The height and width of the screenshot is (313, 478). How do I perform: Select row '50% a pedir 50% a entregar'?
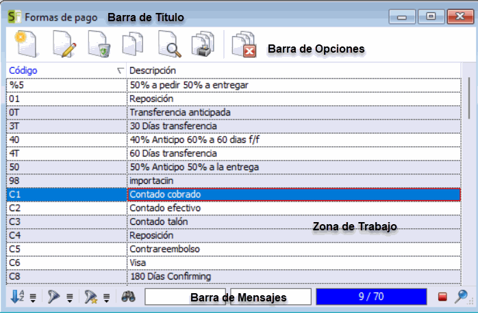[234, 85]
